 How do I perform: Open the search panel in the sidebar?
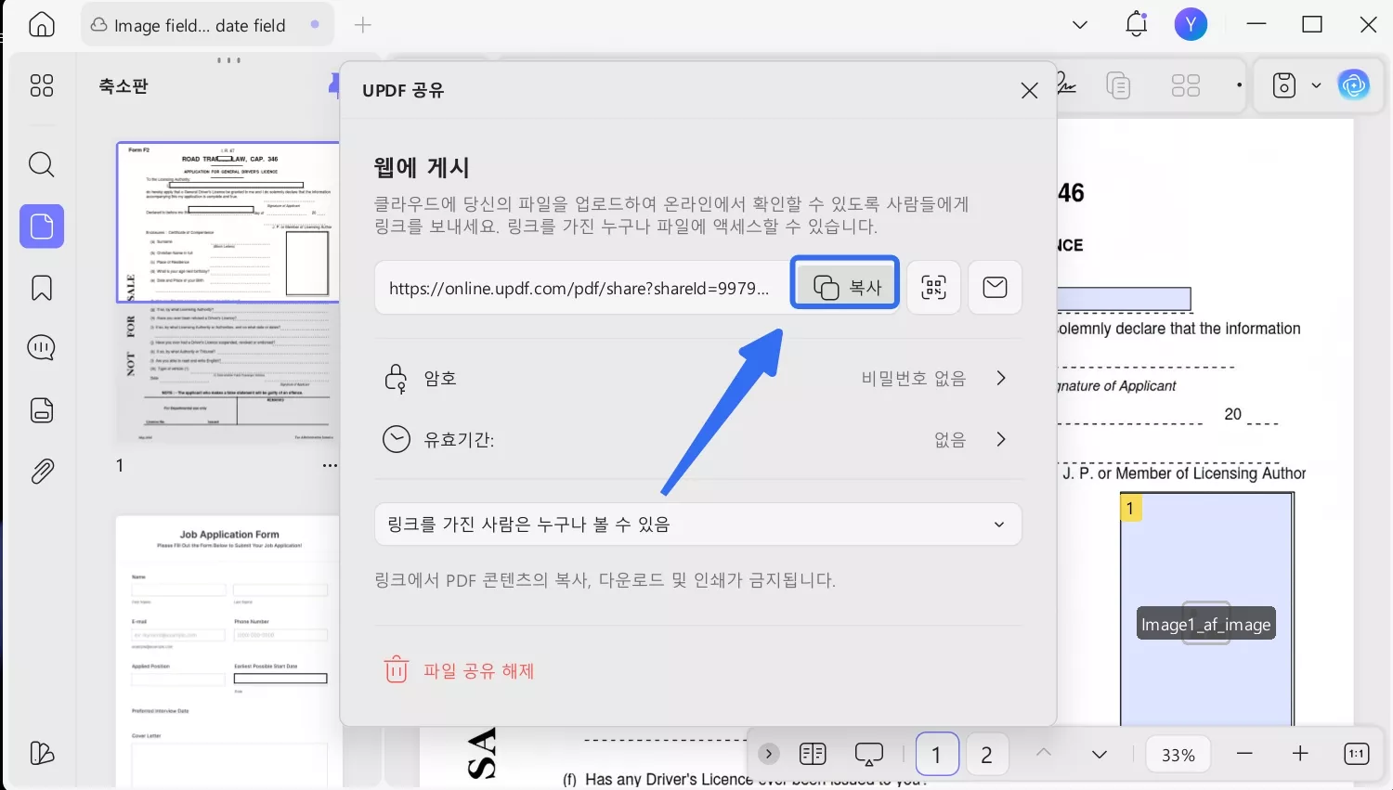click(x=41, y=164)
